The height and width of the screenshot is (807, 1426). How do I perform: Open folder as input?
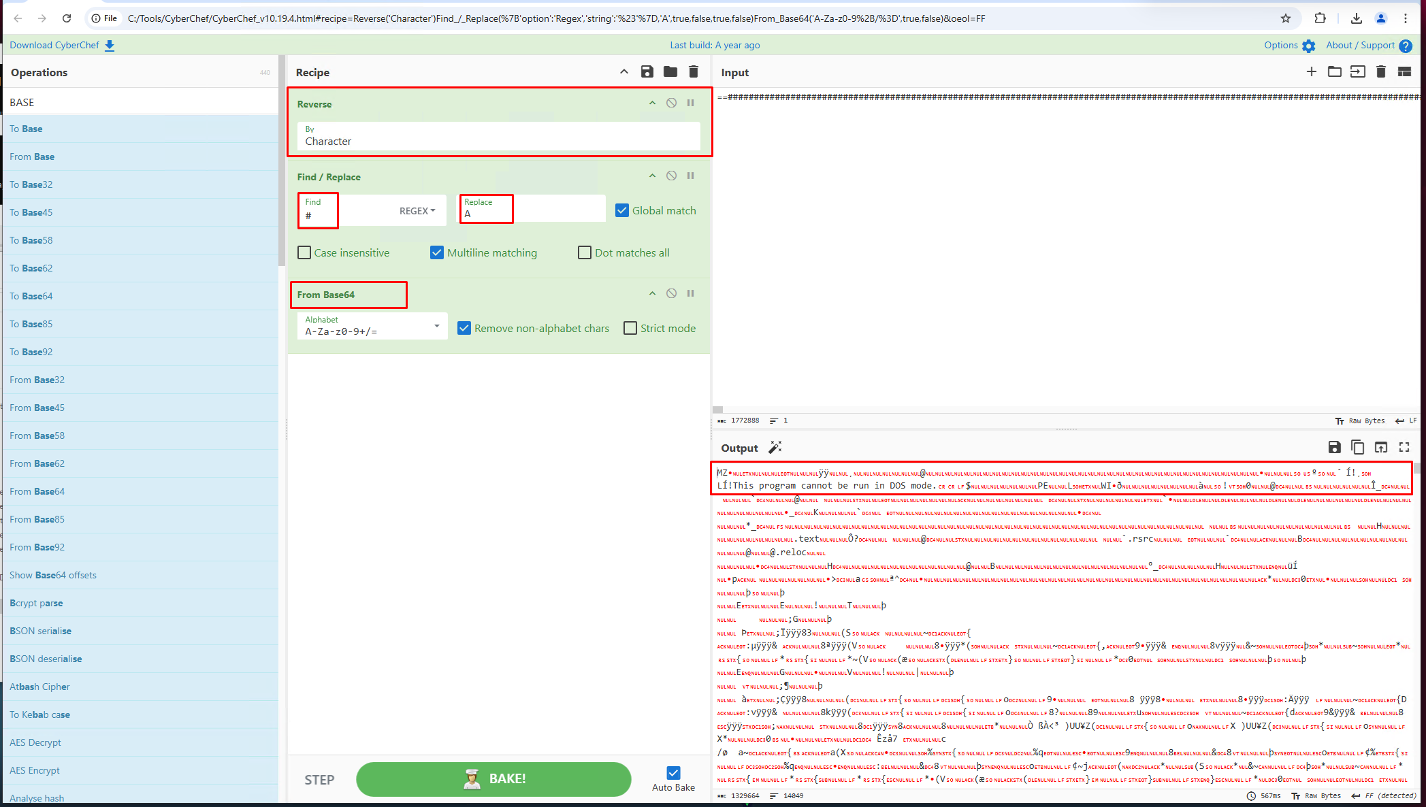(1335, 71)
